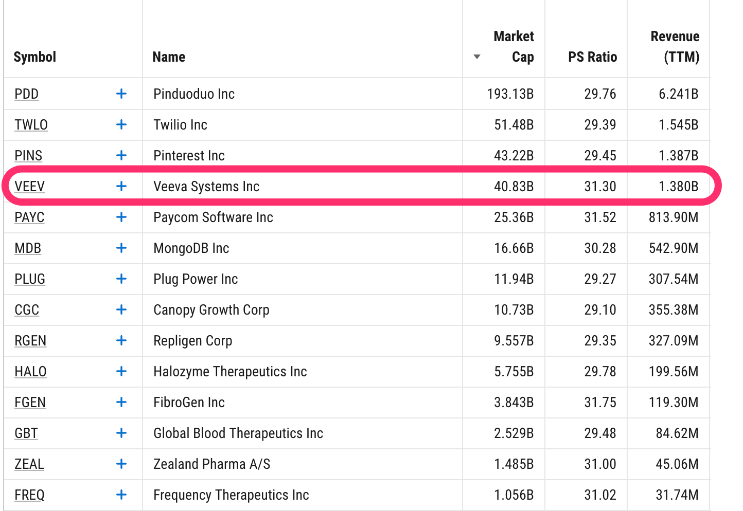Click the Revenue (TTM) column header
This screenshot has width=743, height=511.
[x=675, y=46]
